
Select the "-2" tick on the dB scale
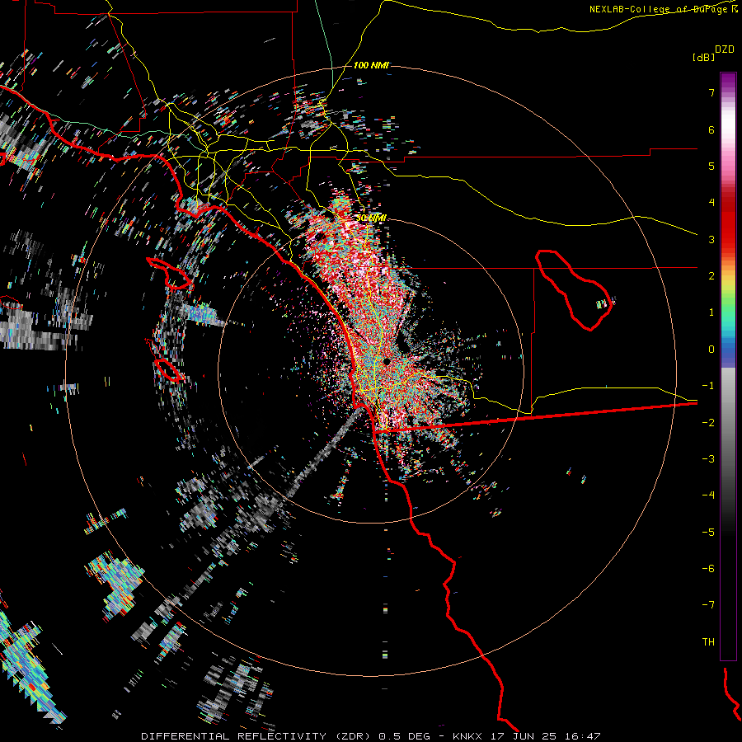point(708,423)
